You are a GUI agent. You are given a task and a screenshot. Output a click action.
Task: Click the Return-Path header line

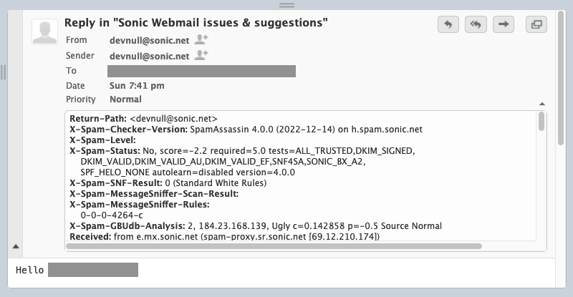[143, 119]
